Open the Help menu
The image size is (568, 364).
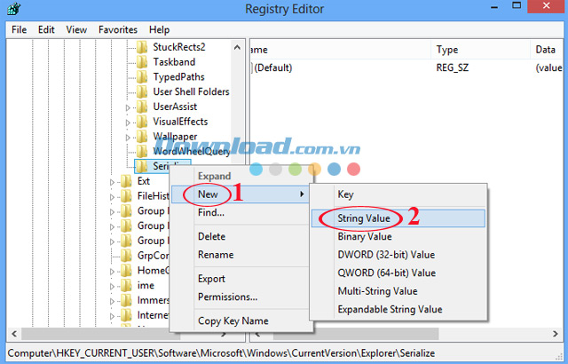point(159,29)
